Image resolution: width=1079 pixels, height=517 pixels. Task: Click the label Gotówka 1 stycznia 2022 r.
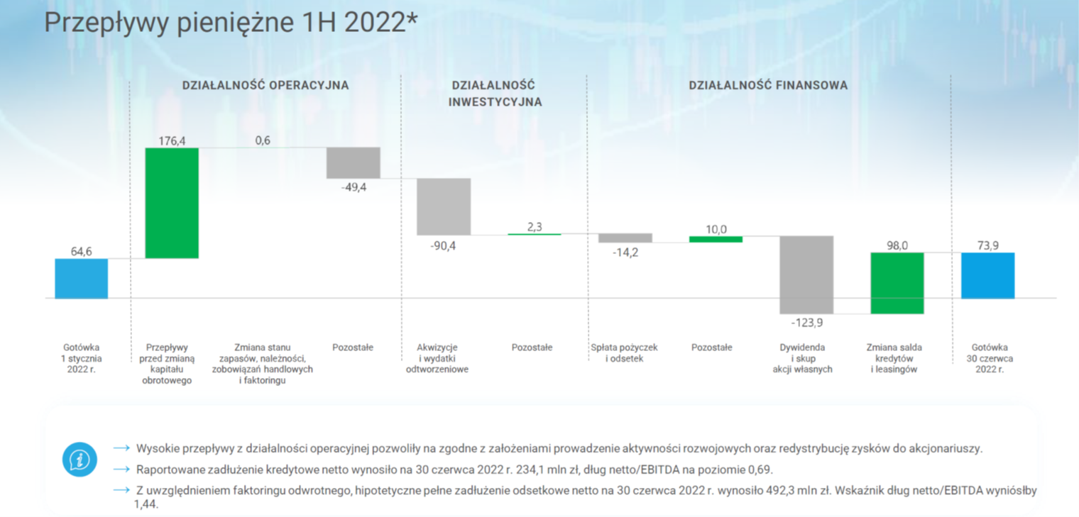[x=81, y=359]
